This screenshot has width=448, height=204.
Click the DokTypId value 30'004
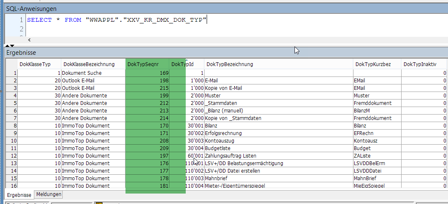(187, 148)
